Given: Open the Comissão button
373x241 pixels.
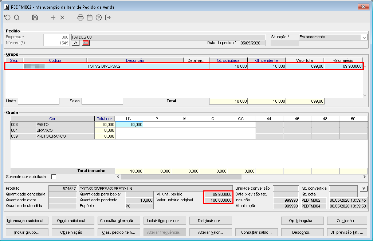Looking at the screenshot, I should tap(347, 221).
